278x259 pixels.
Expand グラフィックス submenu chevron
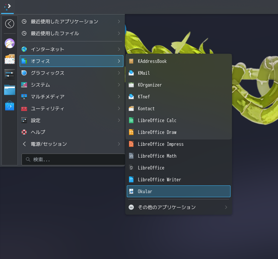[x=119, y=73]
